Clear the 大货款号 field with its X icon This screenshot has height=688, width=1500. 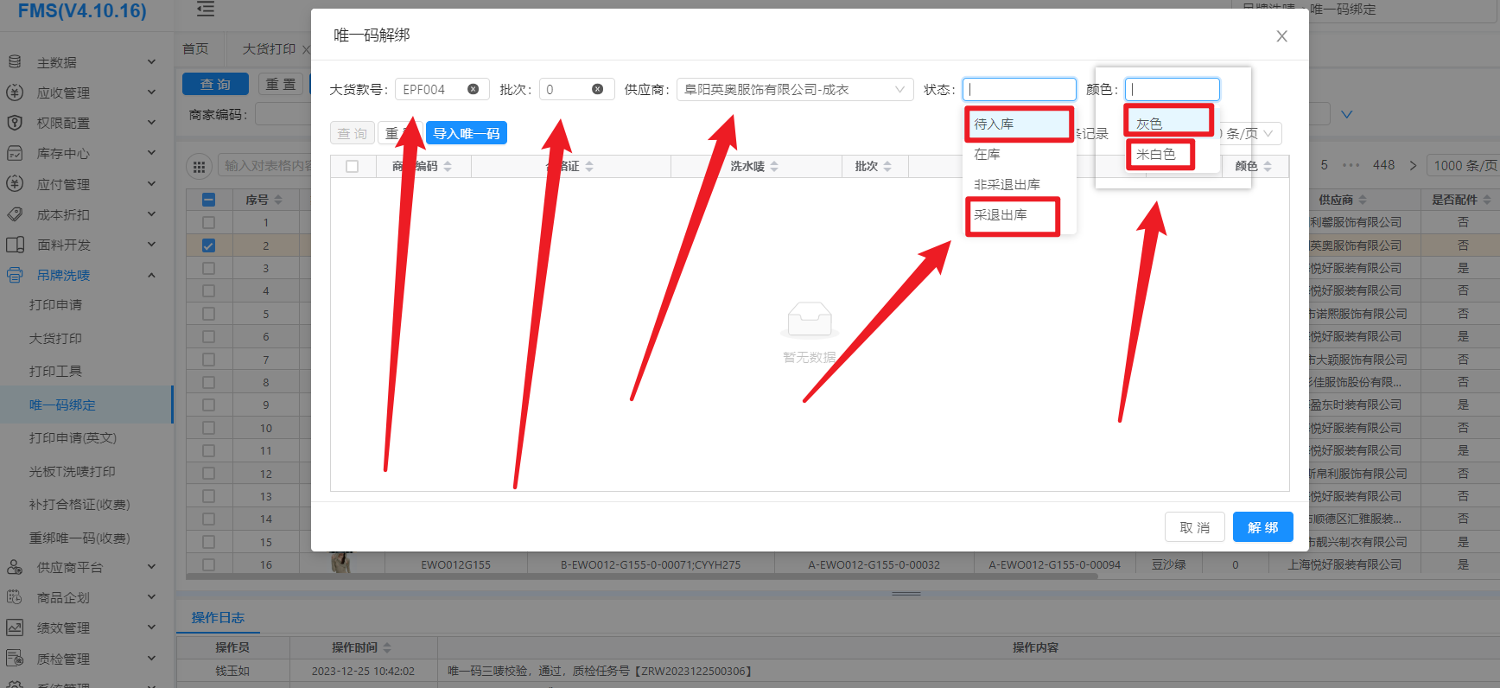[473, 89]
